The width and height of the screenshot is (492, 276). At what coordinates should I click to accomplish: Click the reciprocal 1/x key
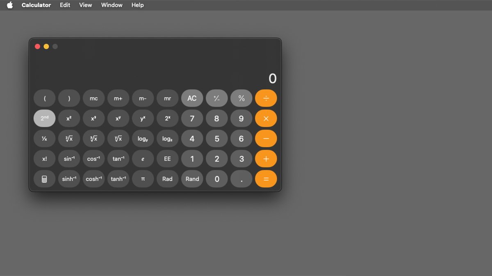coord(44,139)
